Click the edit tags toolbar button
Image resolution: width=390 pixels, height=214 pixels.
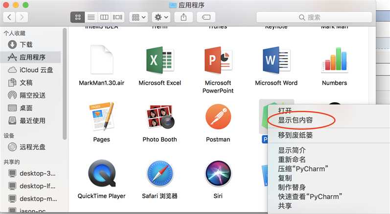coord(206,17)
